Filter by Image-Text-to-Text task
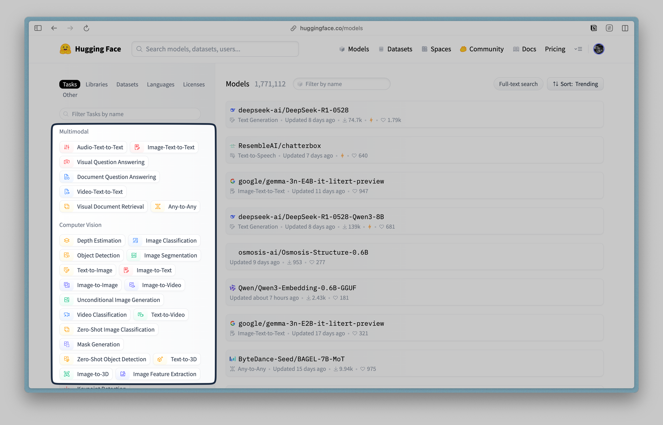The height and width of the screenshot is (425, 663). [164, 147]
